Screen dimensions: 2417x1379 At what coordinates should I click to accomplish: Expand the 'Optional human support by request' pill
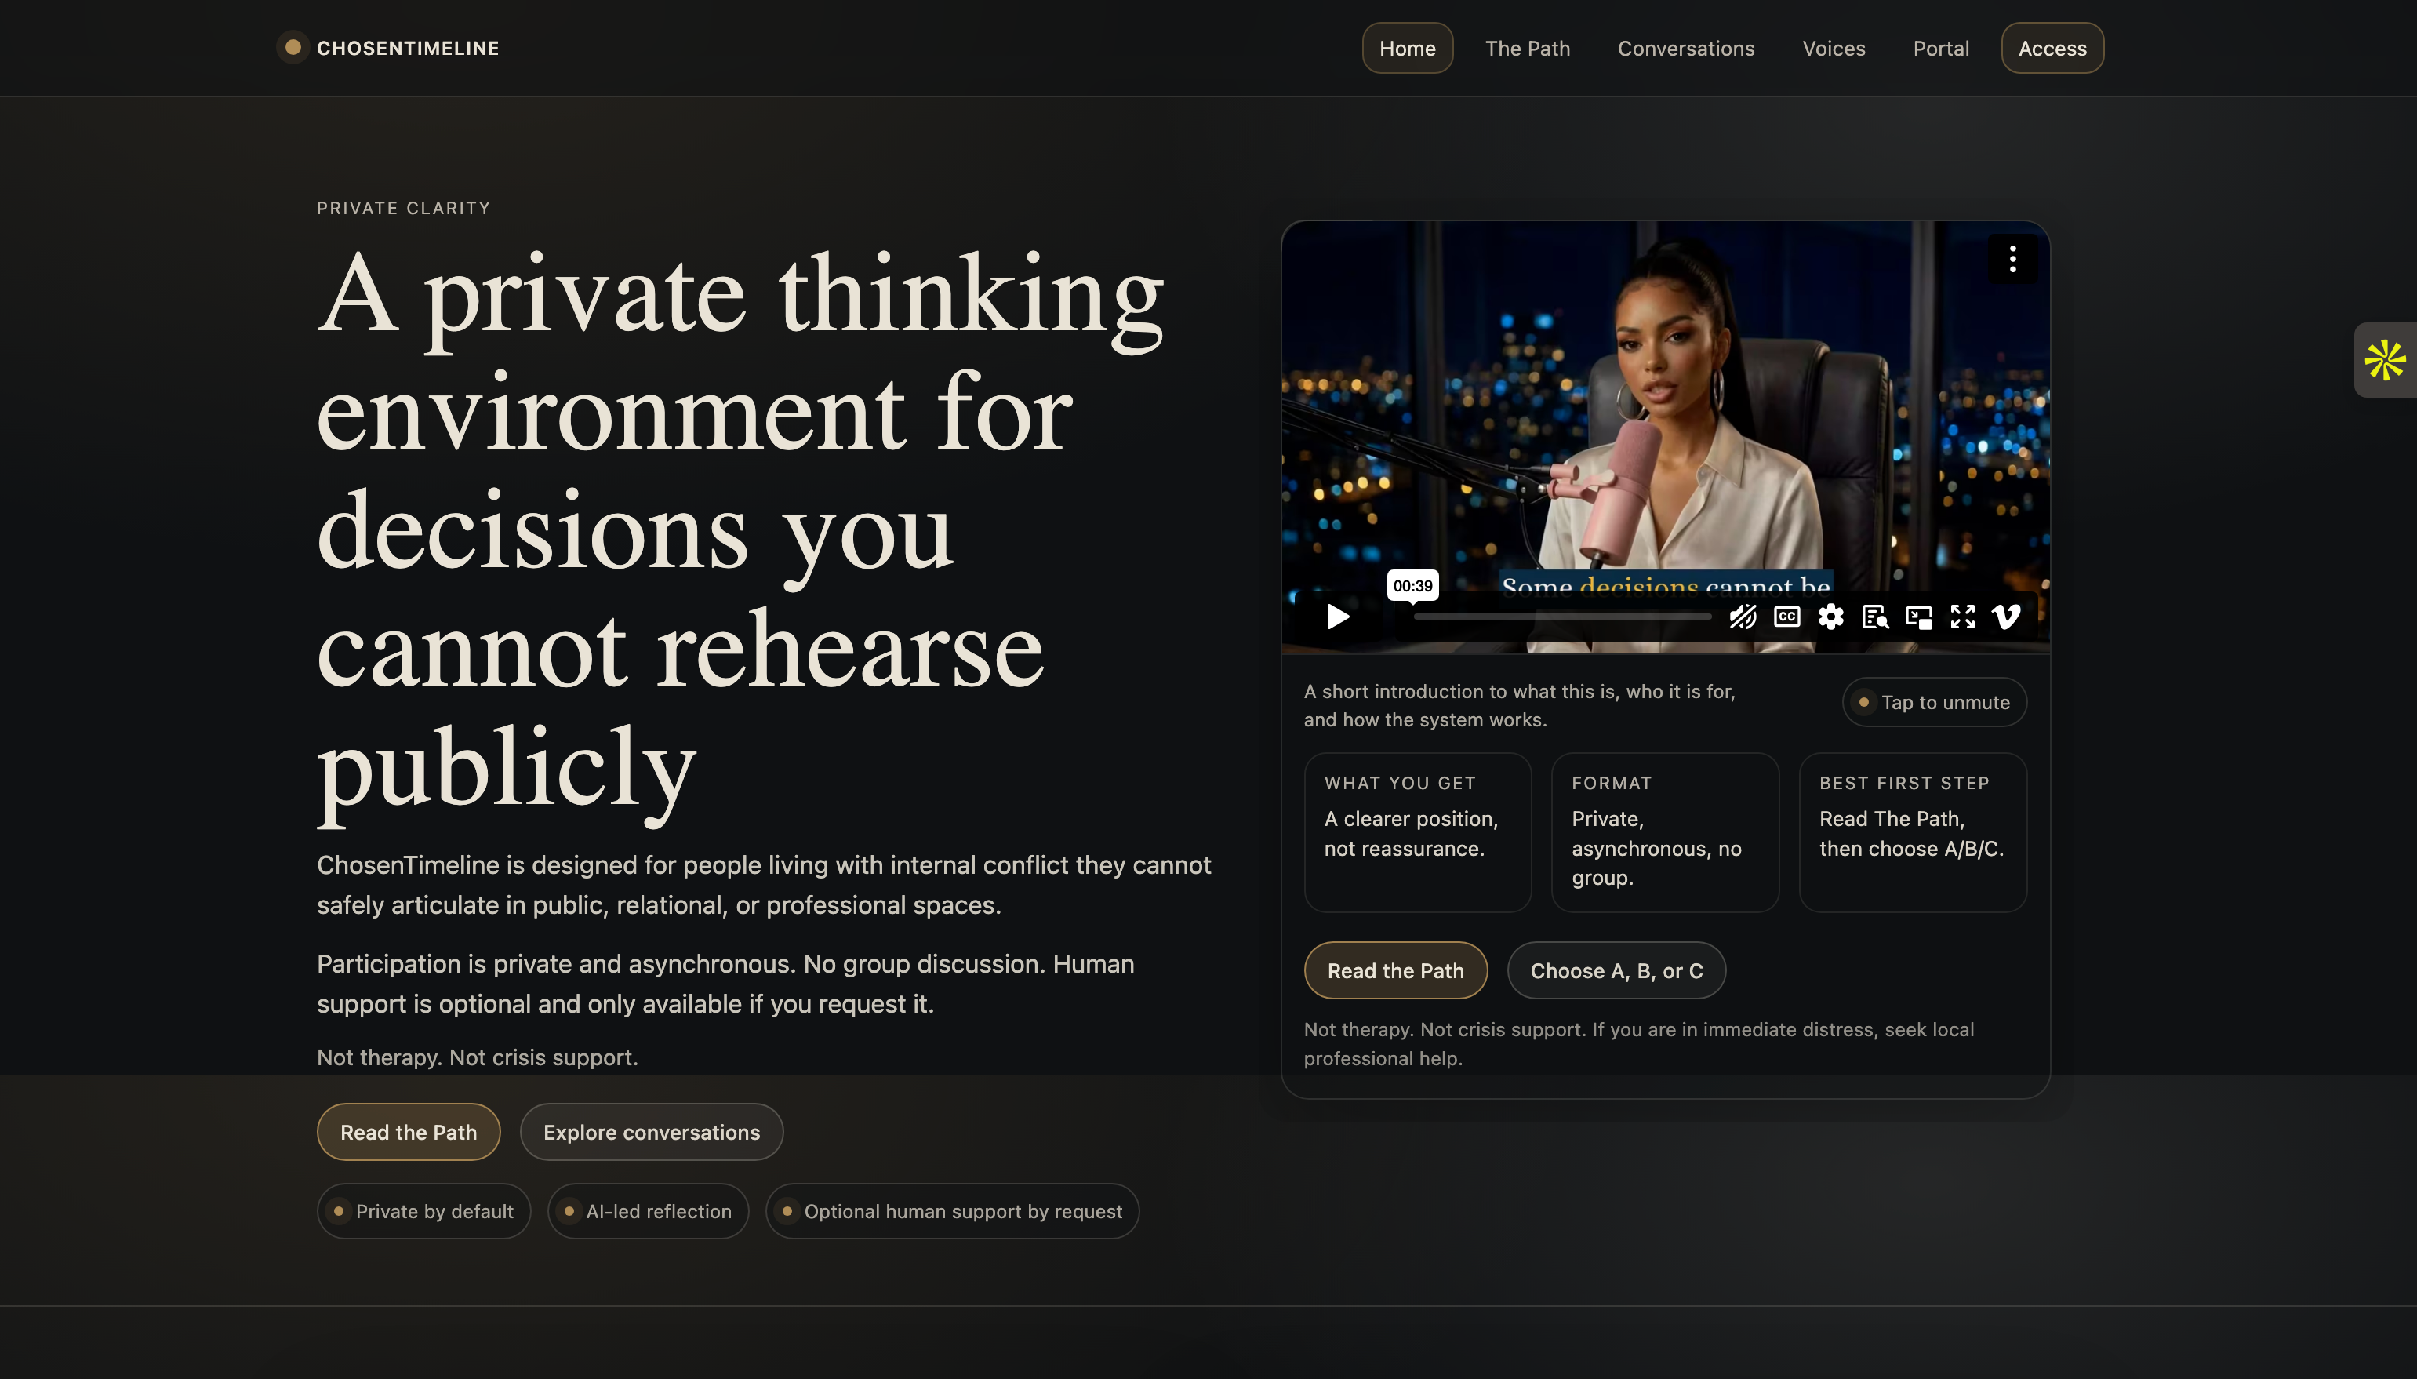(950, 1210)
